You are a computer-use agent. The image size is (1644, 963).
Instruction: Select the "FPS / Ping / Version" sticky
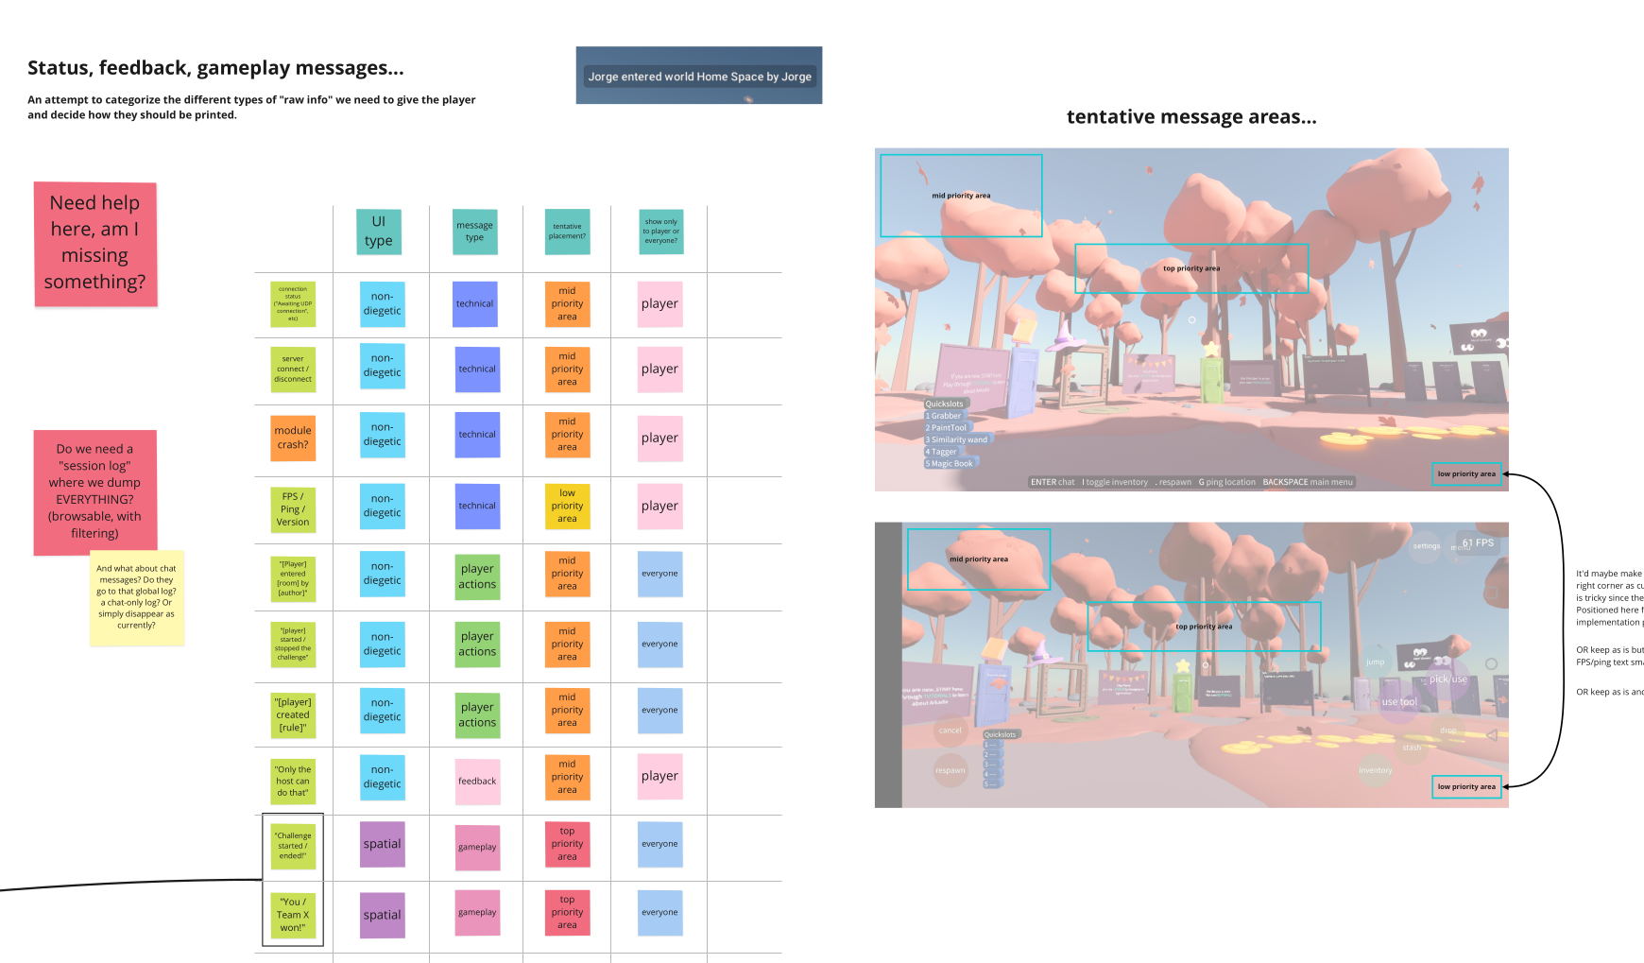click(293, 509)
